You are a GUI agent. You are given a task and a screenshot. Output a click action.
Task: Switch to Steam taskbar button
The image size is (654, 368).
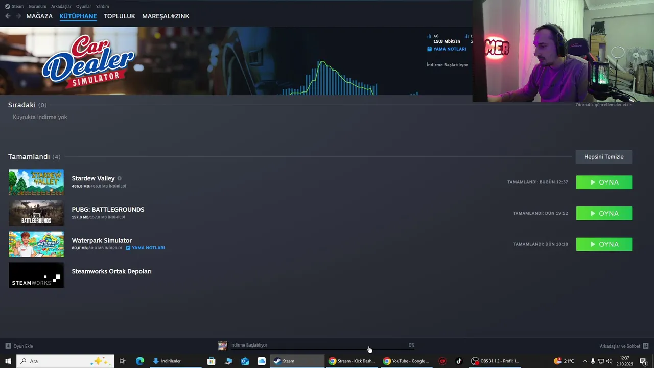[x=296, y=361]
